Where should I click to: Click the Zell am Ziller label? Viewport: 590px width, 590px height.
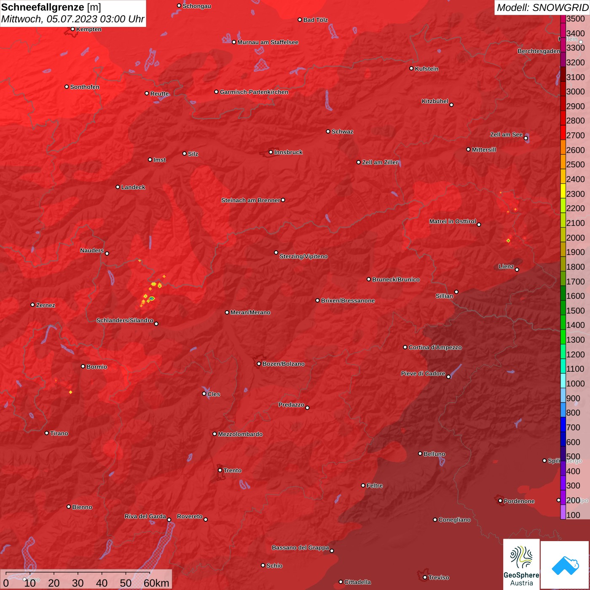pos(380,162)
